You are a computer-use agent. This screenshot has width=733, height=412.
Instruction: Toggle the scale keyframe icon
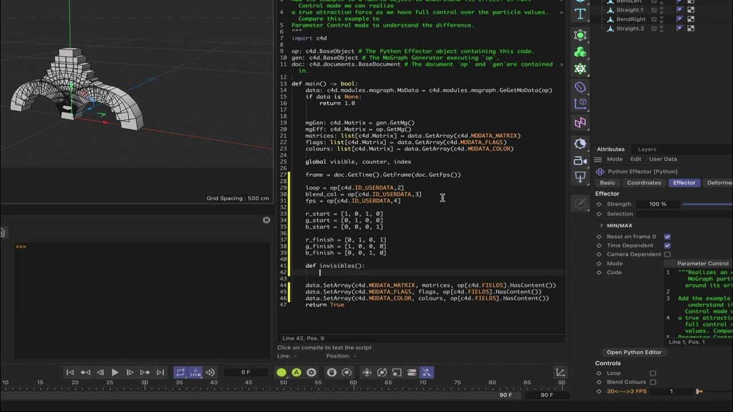[397, 373]
